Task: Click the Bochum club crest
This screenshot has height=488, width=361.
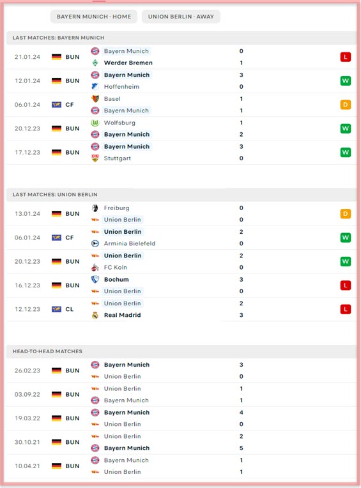Action: pyautogui.click(x=95, y=280)
